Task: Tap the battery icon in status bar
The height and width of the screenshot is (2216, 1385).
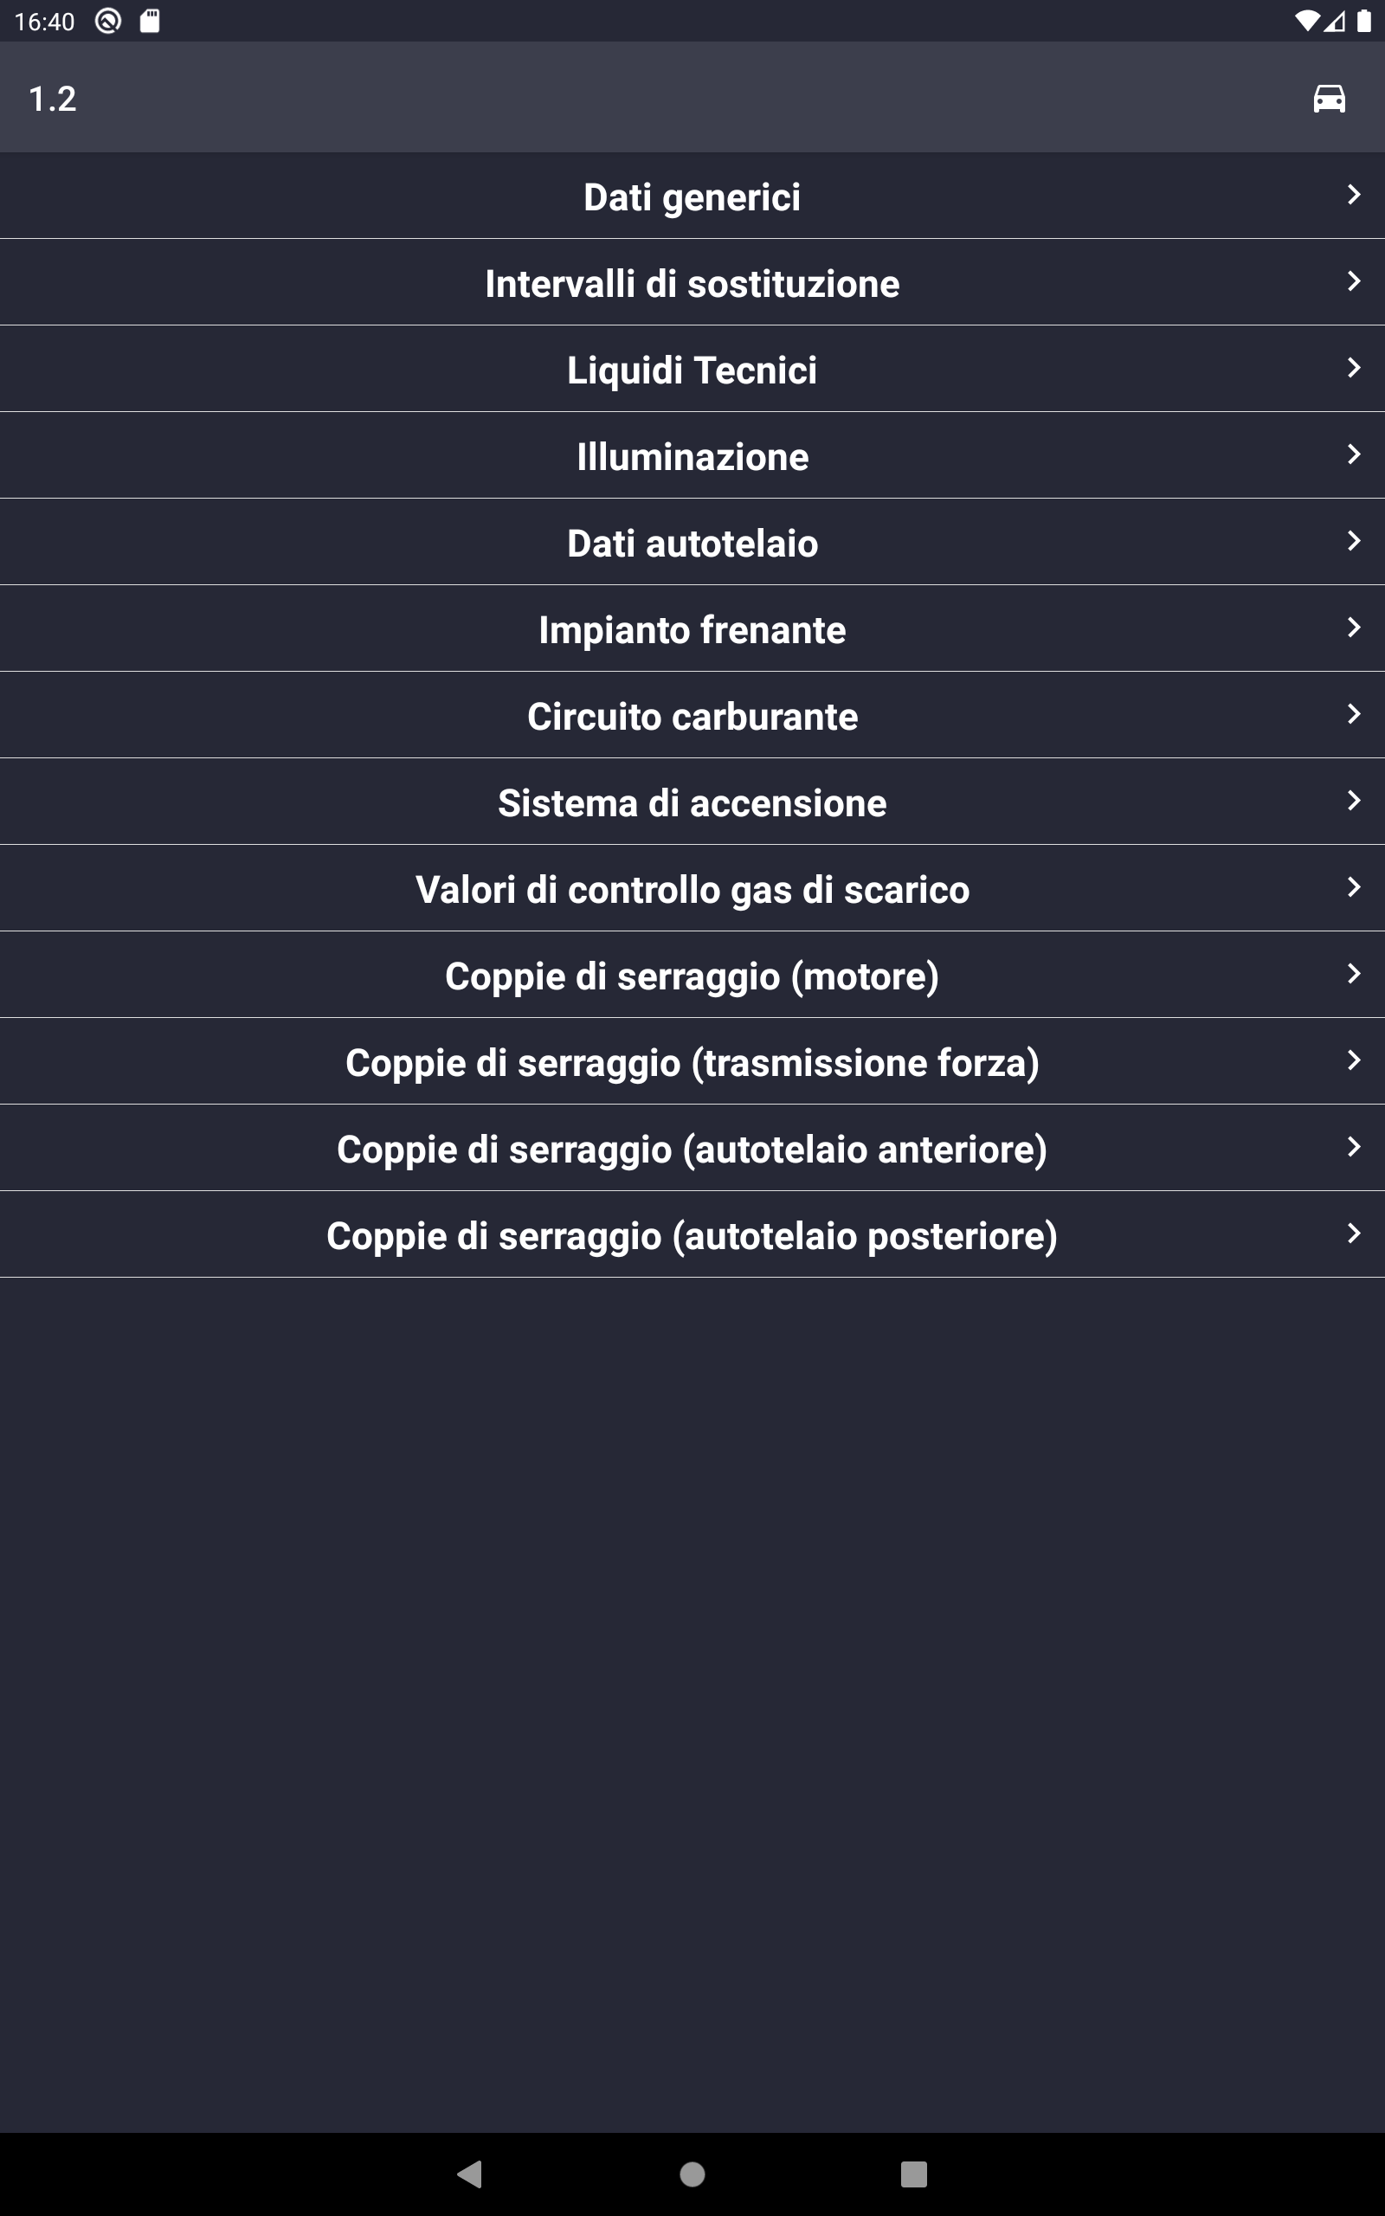Action: [x=1364, y=21]
